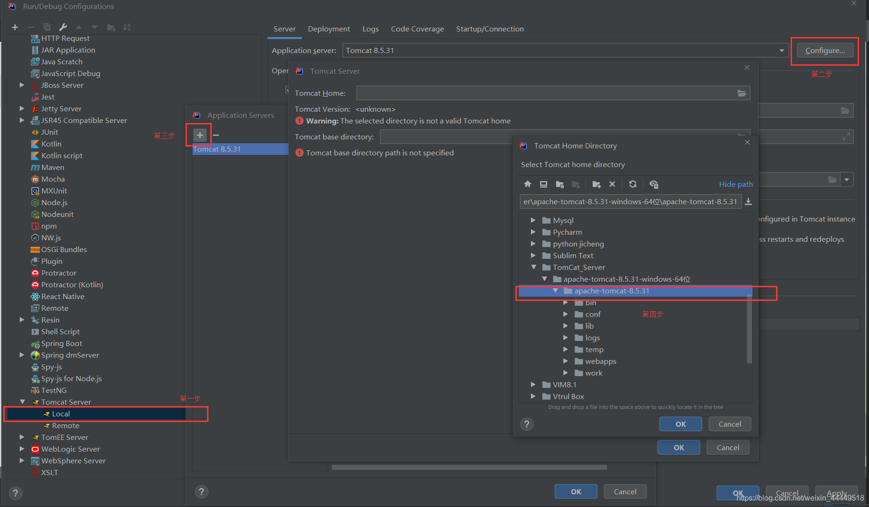Click the help icon in Application Servers dialog
The width and height of the screenshot is (869, 507).
coord(201,492)
